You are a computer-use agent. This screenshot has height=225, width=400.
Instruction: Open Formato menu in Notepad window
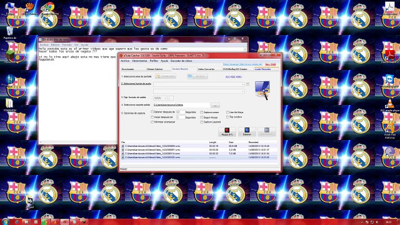[x=67, y=44]
